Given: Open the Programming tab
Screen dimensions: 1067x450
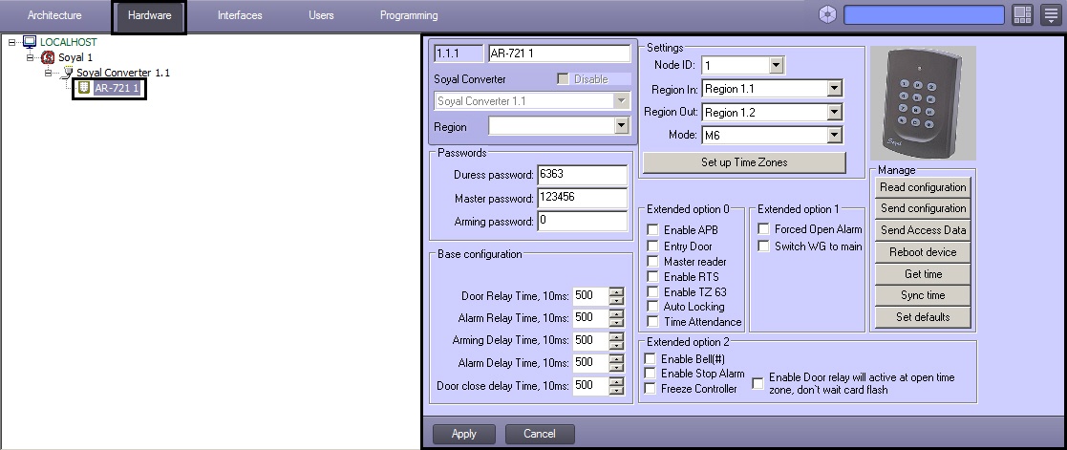Looking at the screenshot, I should [x=409, y=15].
